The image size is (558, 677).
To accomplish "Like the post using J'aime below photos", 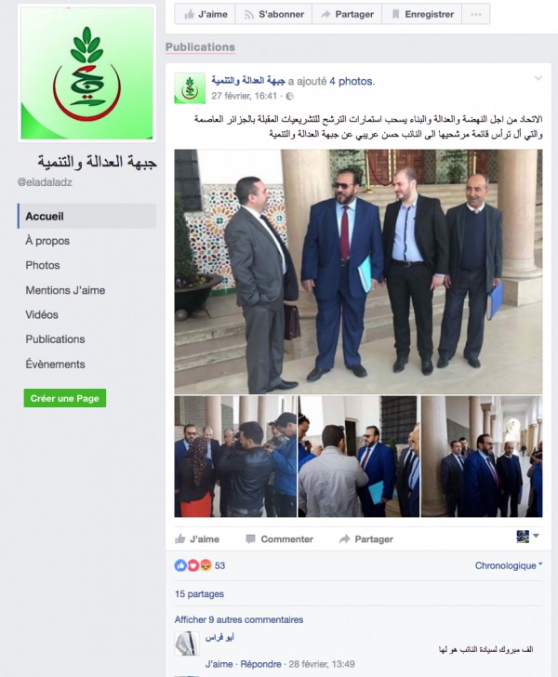I will click(197, 538).
